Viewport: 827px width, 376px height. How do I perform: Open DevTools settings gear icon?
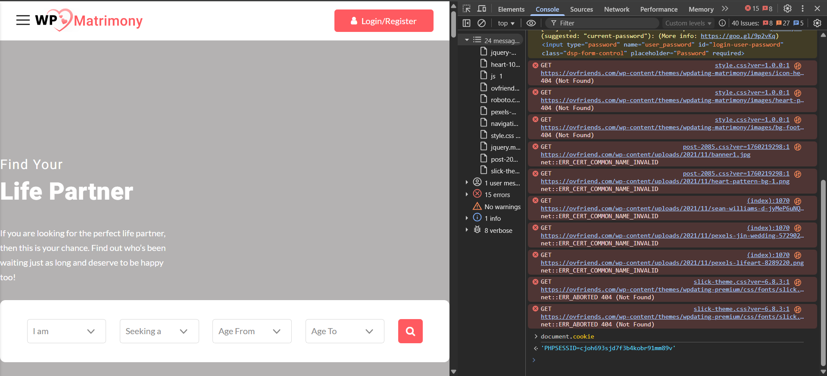[787, 9]
